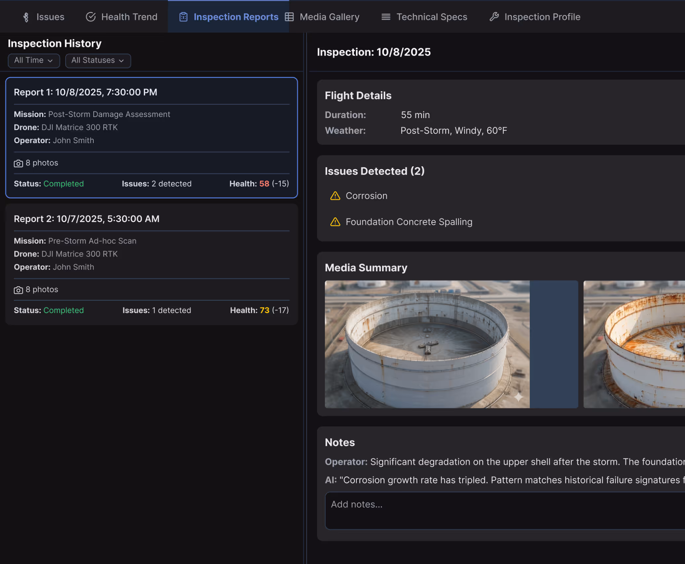Click the '55 min' duration value

pos(415,115)
